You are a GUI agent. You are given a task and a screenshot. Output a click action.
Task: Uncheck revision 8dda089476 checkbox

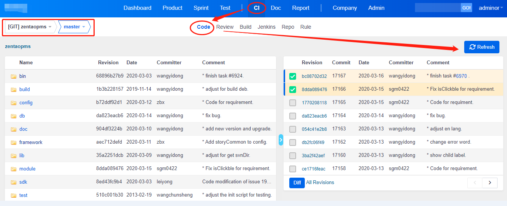click(293, 90)
